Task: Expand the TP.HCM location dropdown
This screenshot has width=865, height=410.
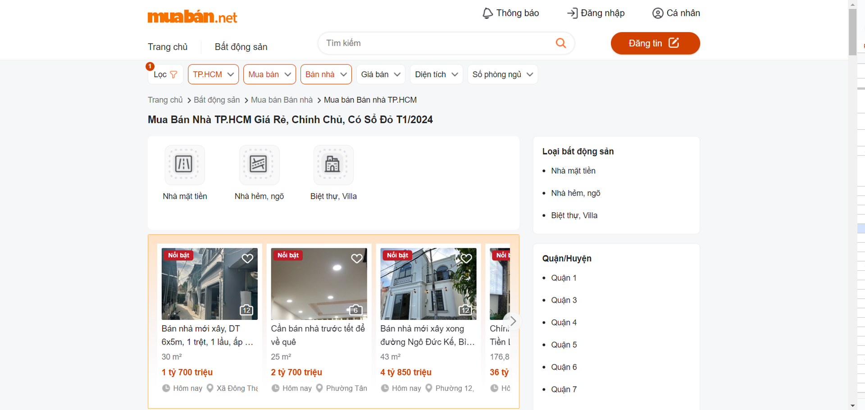Action: pyautogui.click(x=214, y=74)
